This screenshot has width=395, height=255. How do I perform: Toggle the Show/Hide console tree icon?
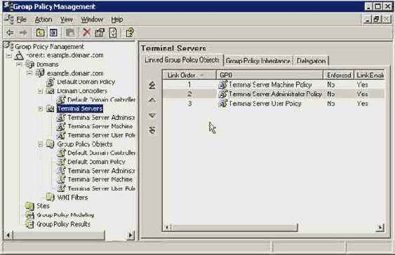click(x=53, y=33)
